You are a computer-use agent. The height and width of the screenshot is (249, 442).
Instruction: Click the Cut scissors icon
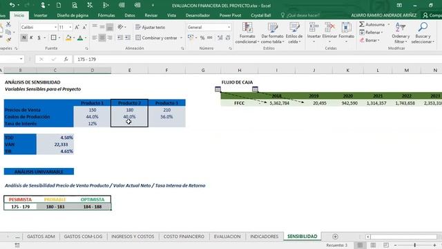(x=8, y=24)
